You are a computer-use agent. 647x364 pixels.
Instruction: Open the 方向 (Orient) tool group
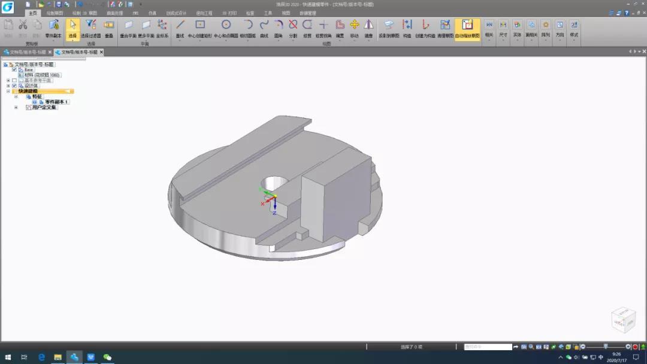pos(560,29)
